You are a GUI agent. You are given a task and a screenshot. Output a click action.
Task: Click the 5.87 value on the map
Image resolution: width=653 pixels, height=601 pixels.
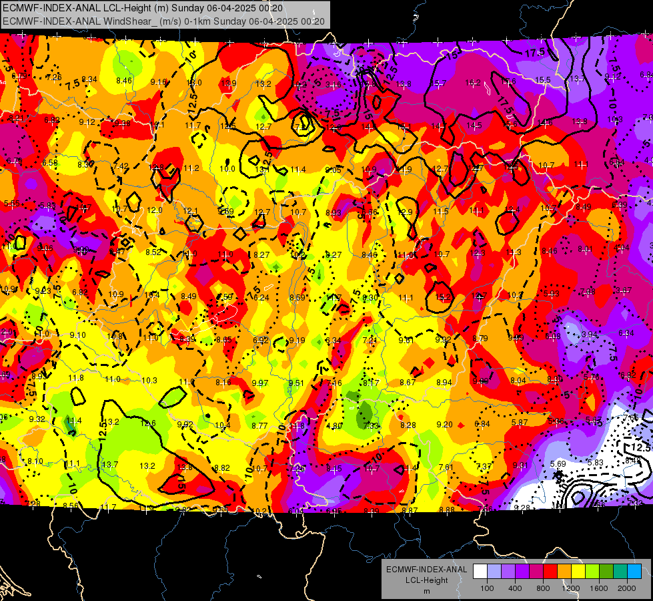click(x=520, y=423)
